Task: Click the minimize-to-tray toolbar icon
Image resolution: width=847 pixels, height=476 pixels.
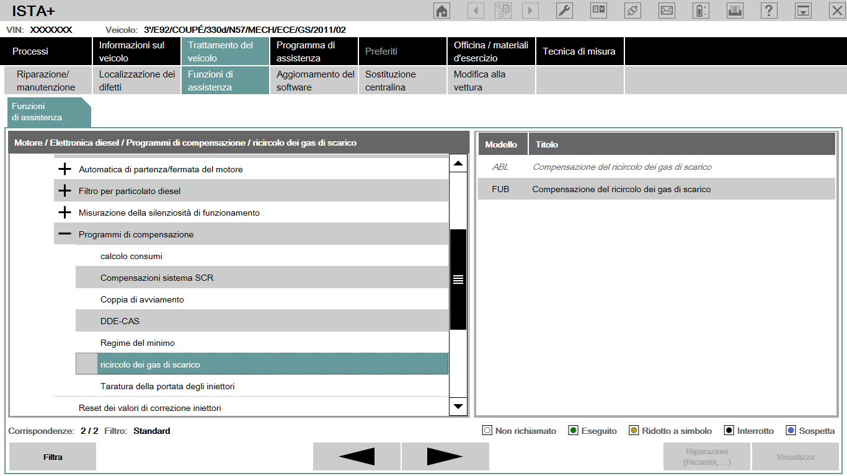Action: tap(803, 10)
